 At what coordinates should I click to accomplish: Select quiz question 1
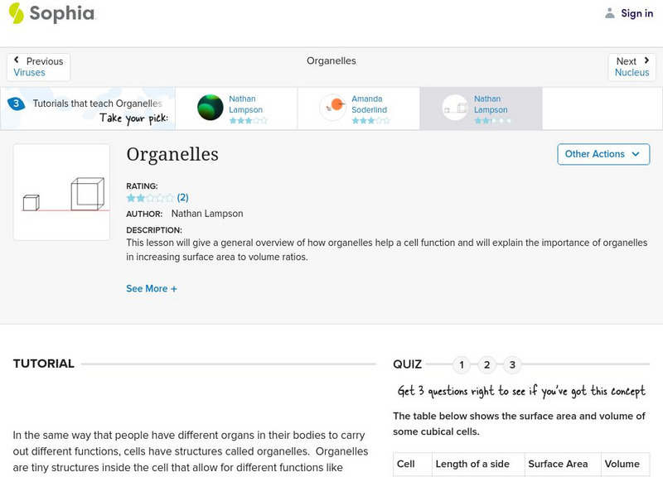pos(462,365)
